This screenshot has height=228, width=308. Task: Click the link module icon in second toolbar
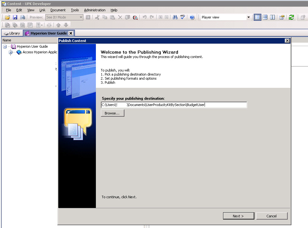pos(8,25)
